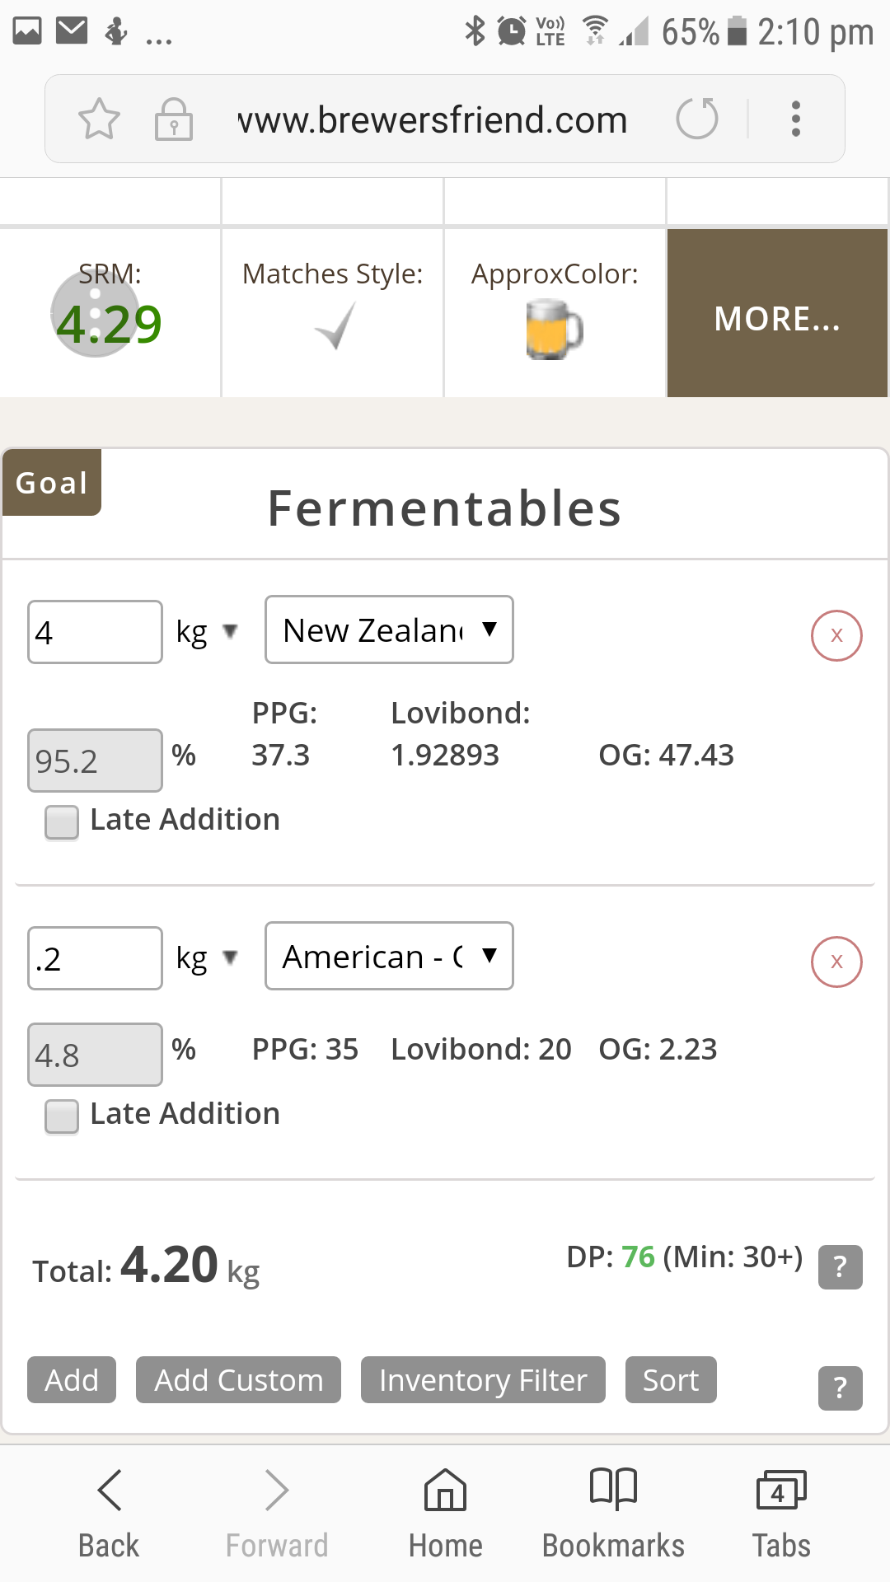Click the approximate color beer mug icon
890x1582 pixels.
[554, 330]
